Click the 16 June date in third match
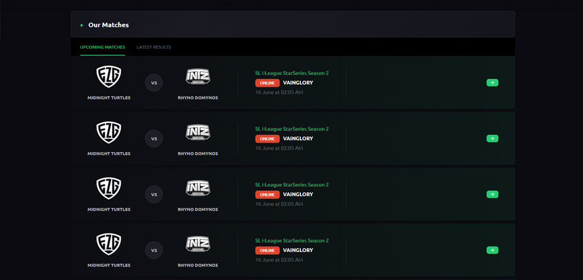Screen dimensions: 583x280 (x=279, y=204)
